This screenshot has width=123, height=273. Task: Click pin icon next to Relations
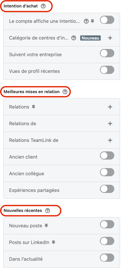tap(33, 107)
